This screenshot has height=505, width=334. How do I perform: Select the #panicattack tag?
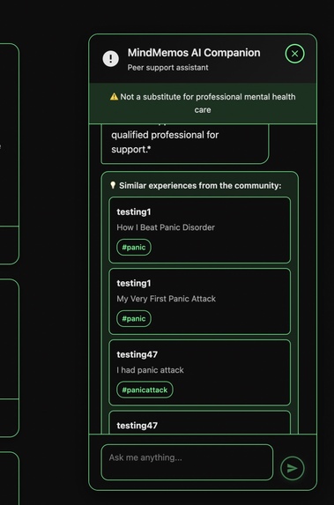tap(145, 390)
